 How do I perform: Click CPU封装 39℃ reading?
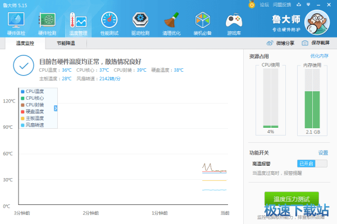click(x=130, y=70)
